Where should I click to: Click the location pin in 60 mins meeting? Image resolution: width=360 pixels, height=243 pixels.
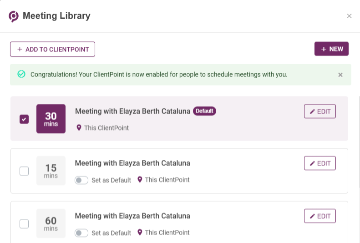140,232
